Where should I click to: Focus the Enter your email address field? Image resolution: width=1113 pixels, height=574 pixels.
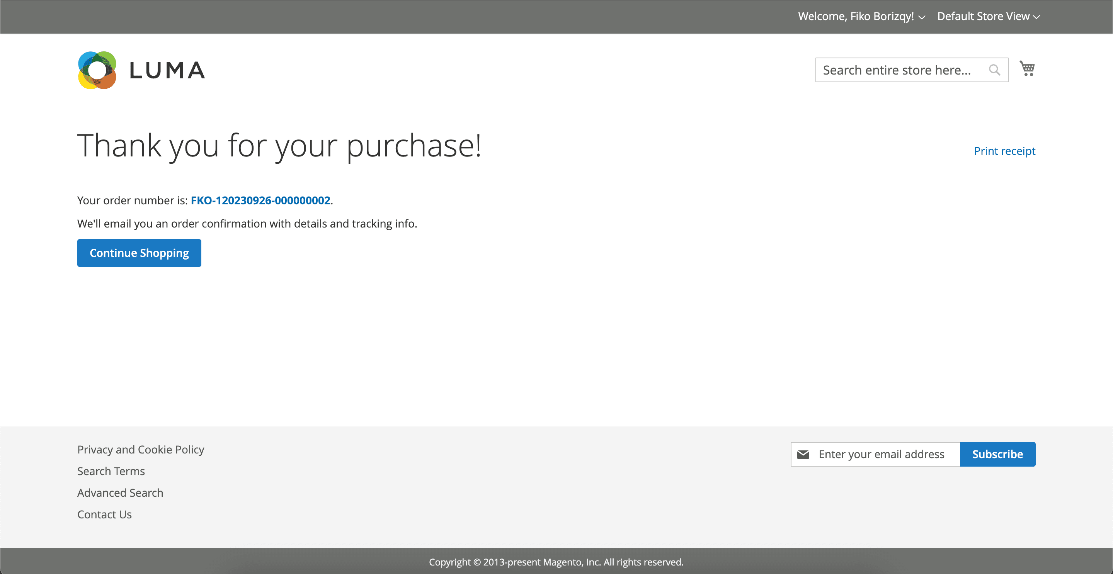tap(875, 454)
